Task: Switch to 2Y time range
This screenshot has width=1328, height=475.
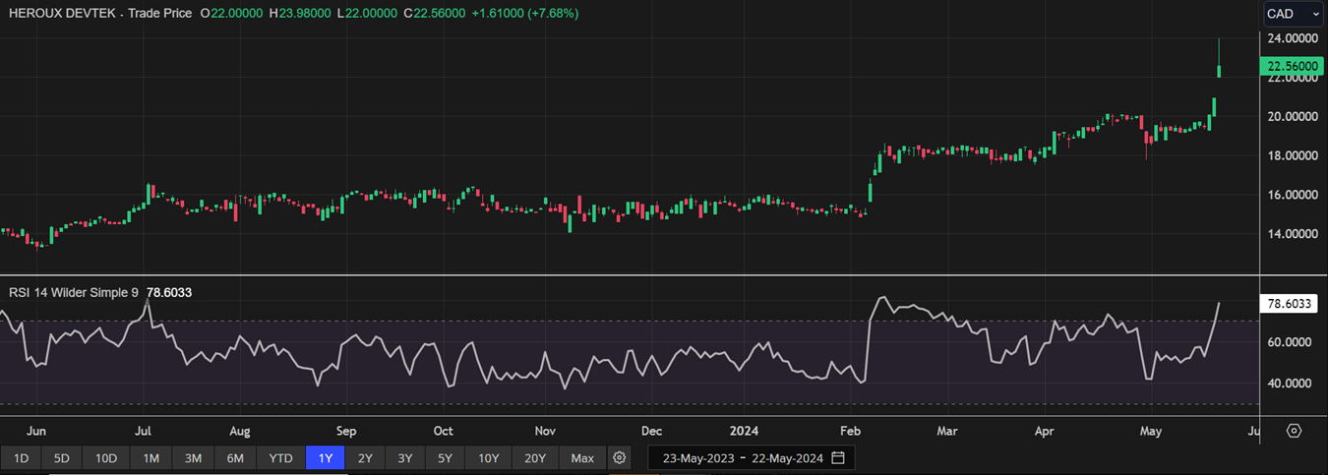Action: tap(365, 458)
